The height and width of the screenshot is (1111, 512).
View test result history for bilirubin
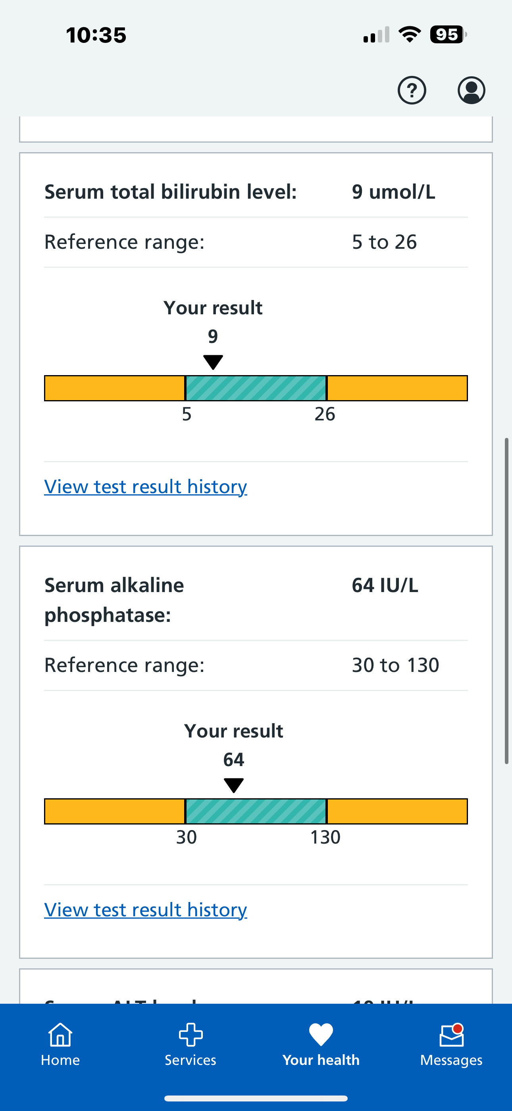pos(146,486)
